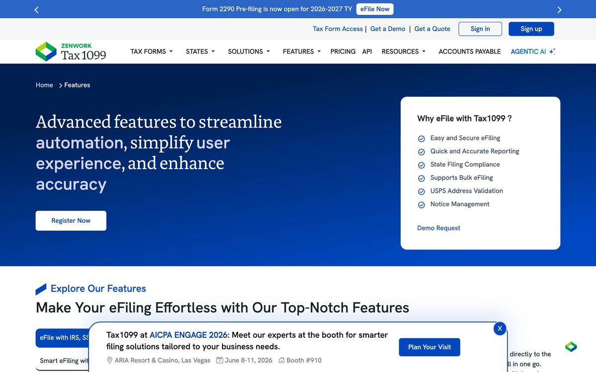The height and width of the screenshot is (372, 596).
Task: Click 'Form 2290 Pre-filing is now open' banner text
Action: click(277, 9)
